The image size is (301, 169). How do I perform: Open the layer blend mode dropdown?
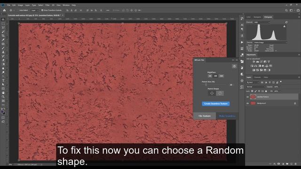255,87
